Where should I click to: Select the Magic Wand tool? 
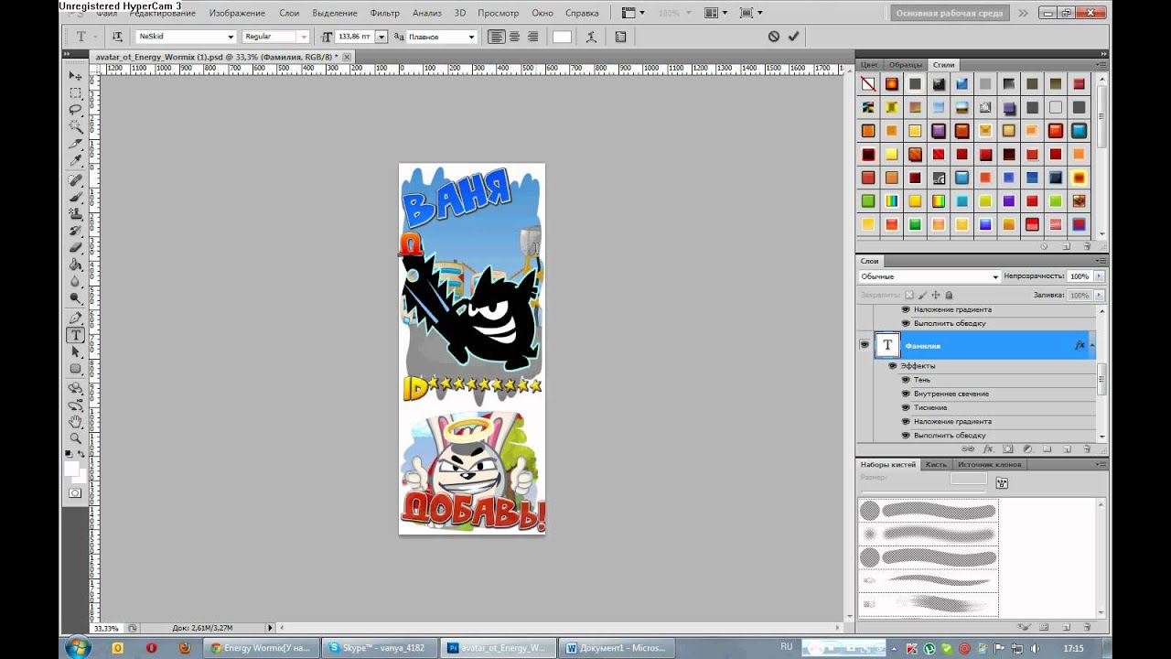pyautogui.click(x=76, y=127)
